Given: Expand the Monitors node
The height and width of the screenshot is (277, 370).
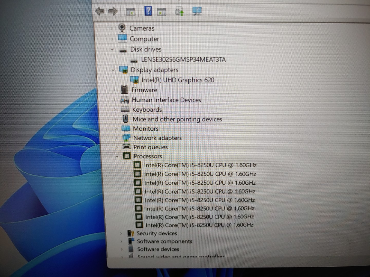Looking at the screenshot, I should (116, 129).
